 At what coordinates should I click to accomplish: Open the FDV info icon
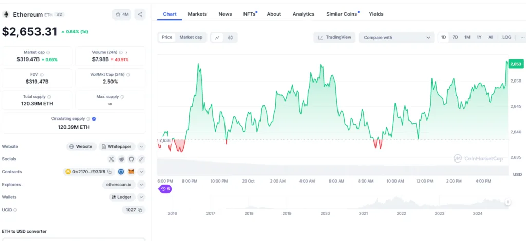coord(42,75)
